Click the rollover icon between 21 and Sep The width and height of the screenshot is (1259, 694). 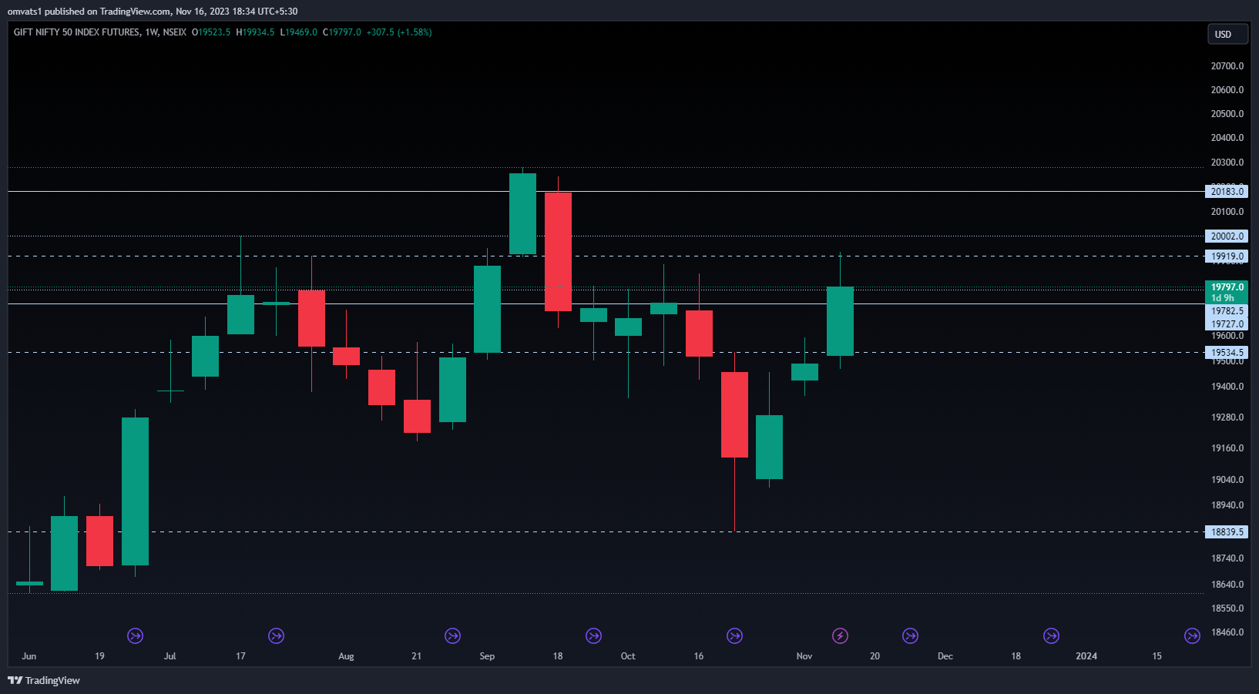coord(452,635)
